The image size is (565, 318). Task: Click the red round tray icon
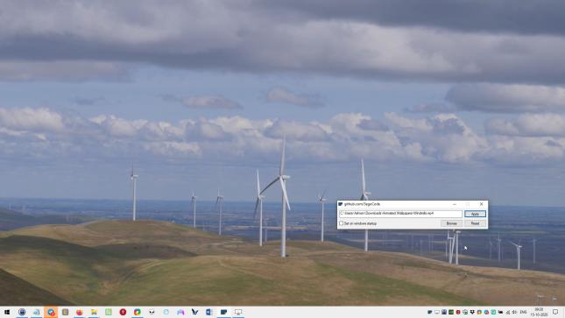coord(458,312)
